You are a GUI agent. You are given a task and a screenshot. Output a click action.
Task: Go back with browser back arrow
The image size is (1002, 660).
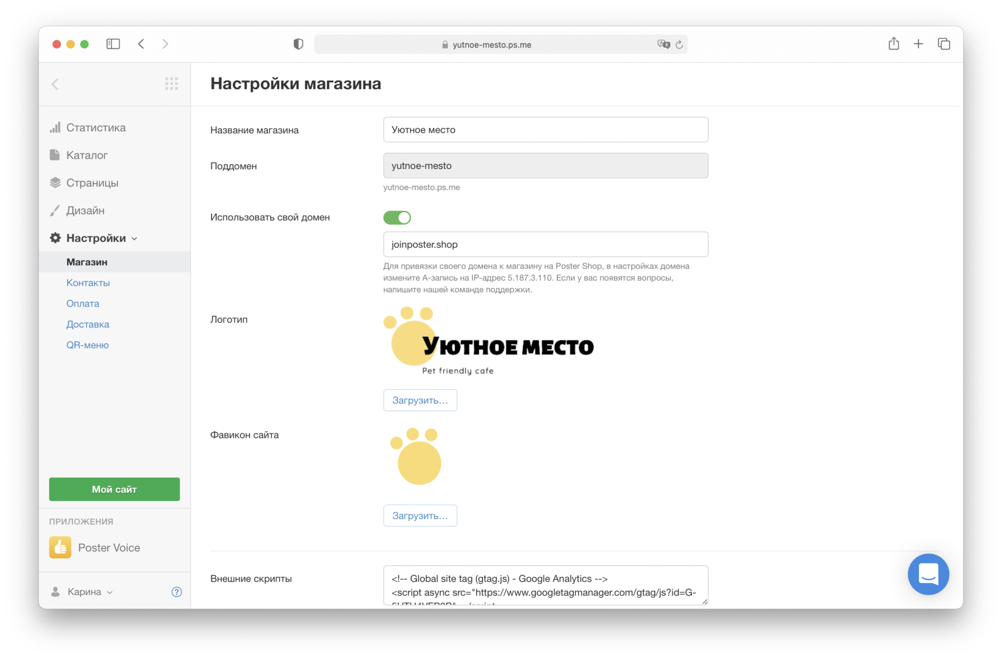141,44
